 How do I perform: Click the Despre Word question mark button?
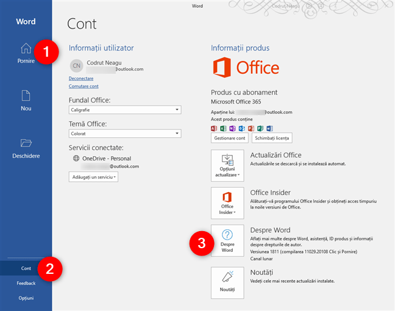(227, 240)
